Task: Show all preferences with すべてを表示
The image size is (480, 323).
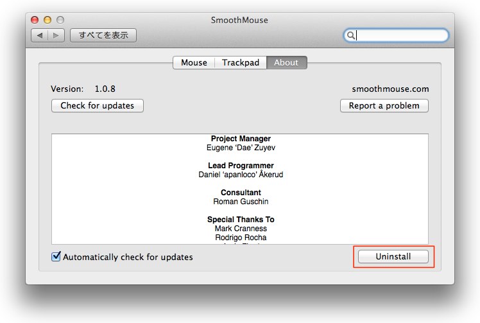Action: (103, 35)
